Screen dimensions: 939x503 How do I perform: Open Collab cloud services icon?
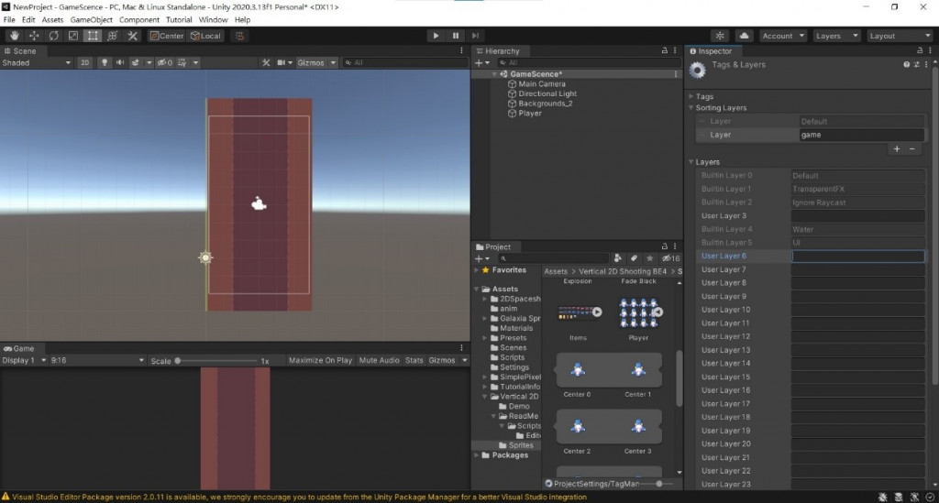(744, 36)
